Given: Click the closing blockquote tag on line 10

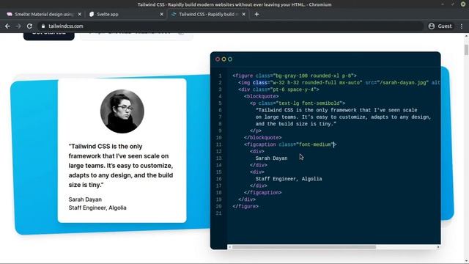Looking at the screenshot, I should pyautogui.click(x=262, y=138).
